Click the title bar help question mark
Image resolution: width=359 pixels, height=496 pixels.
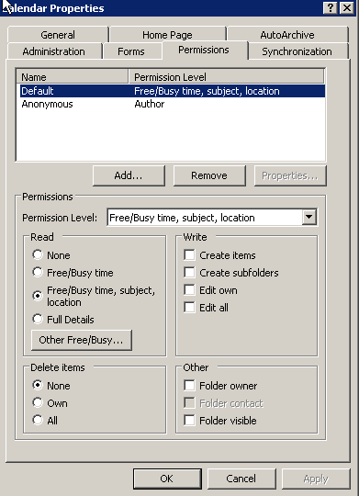pos(331,7)
